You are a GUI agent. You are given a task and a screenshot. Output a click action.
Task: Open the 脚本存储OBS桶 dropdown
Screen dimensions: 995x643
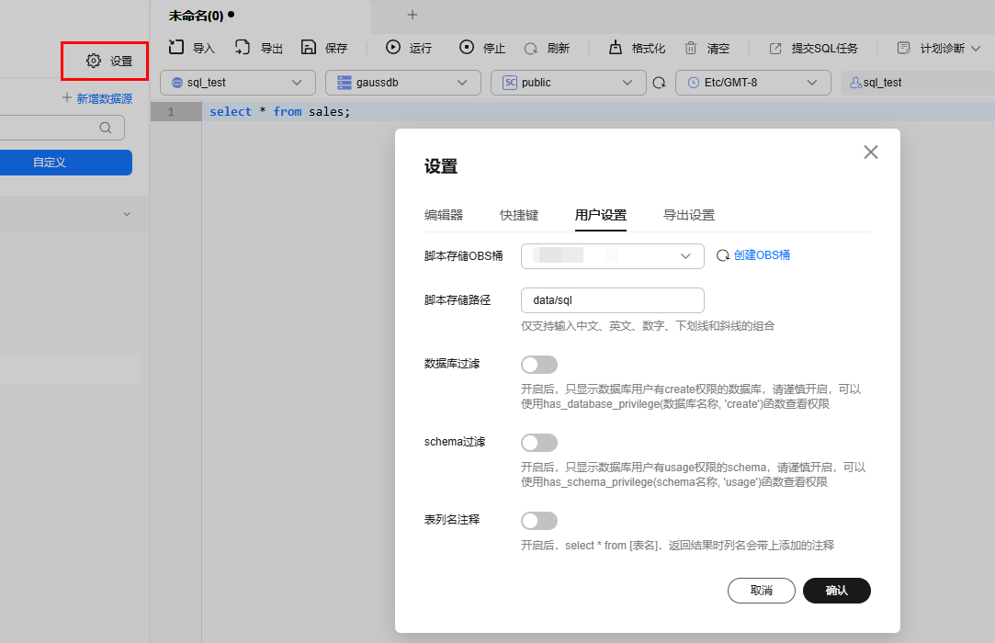coord(612,256)
